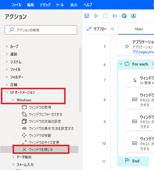
Task: Click the loop icon on For each
Action: point(127,64)
